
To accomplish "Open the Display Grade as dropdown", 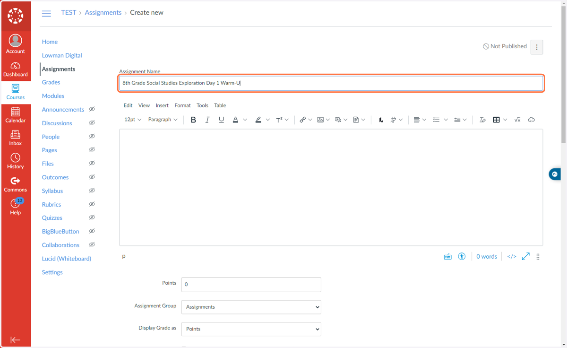I will [251, 329].
